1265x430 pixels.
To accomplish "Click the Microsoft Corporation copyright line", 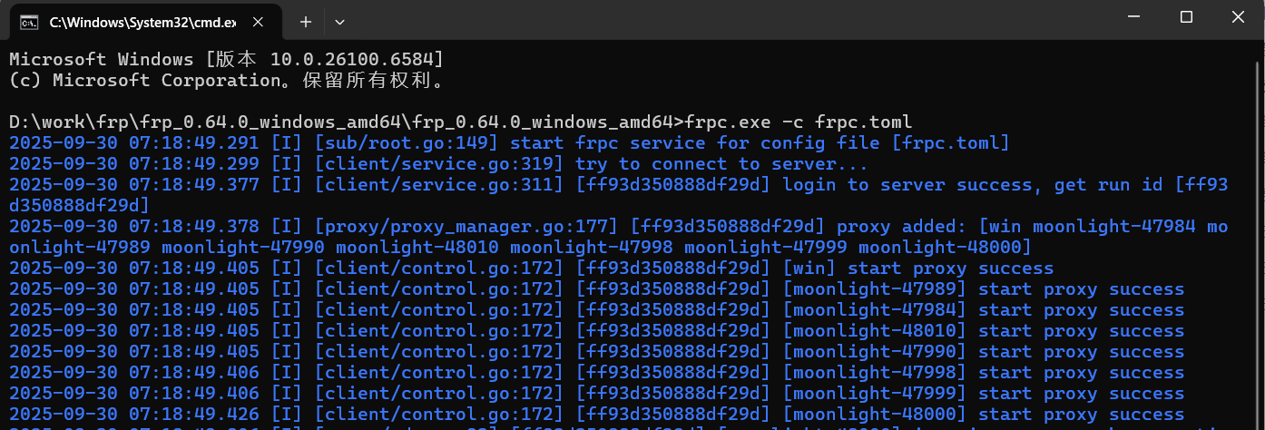I will tap(226, 80).
